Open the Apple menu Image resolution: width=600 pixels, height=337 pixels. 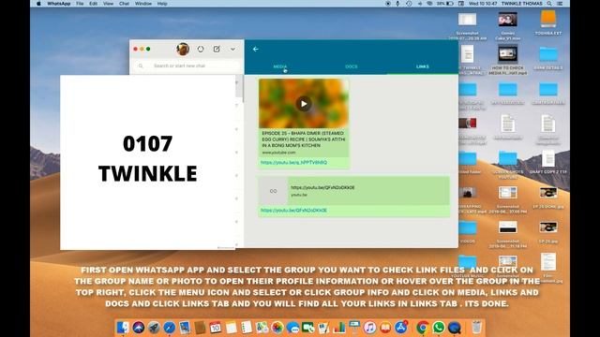[x=38, y=4]
